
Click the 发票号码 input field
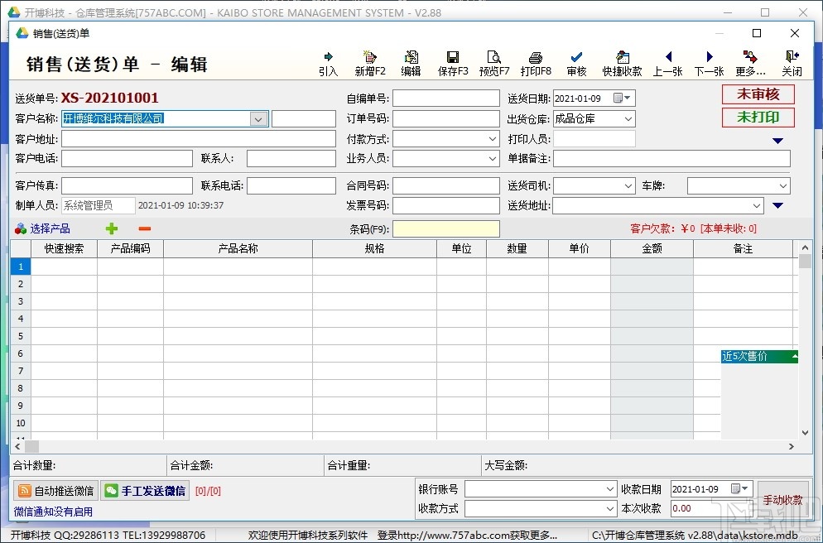click(446, 205)
